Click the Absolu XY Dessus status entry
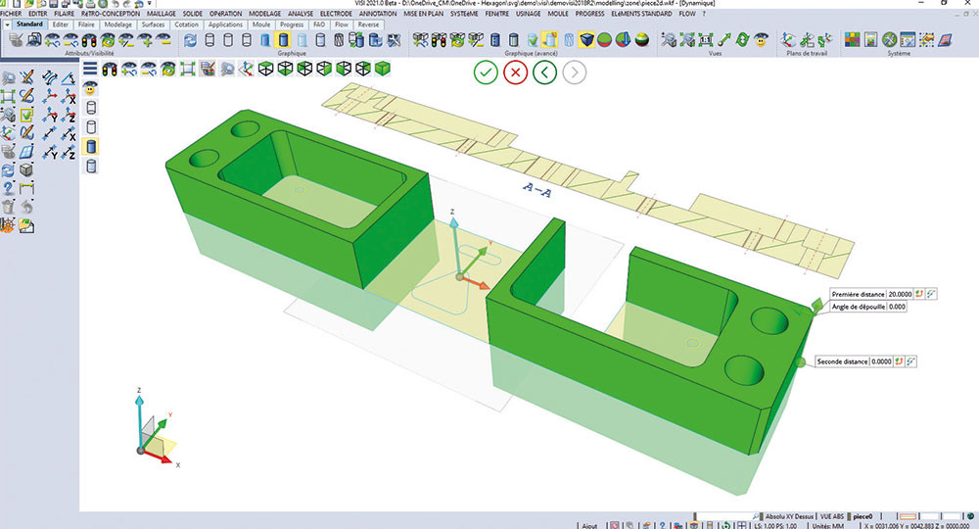Screen dimensions: 979x529 (x=789, y=516)
